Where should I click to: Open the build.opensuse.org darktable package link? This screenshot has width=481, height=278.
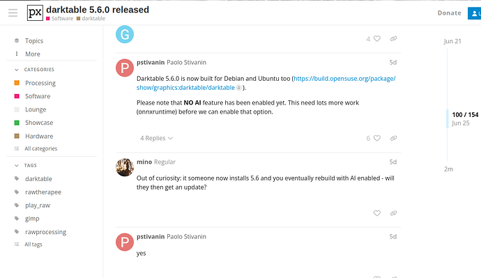tap(266, 83)
